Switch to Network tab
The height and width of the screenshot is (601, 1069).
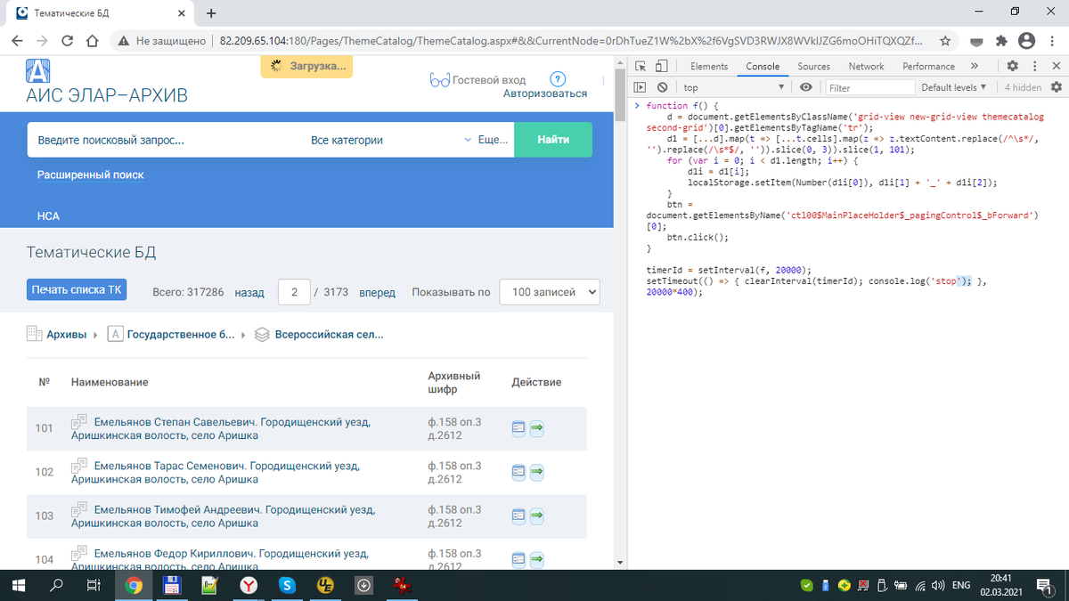click(866, 66)
